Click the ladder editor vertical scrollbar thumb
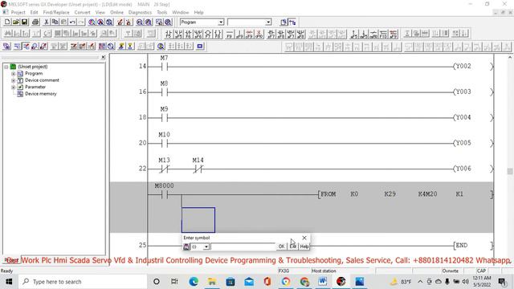Screen dimensions: 514x289 (510, 171)
